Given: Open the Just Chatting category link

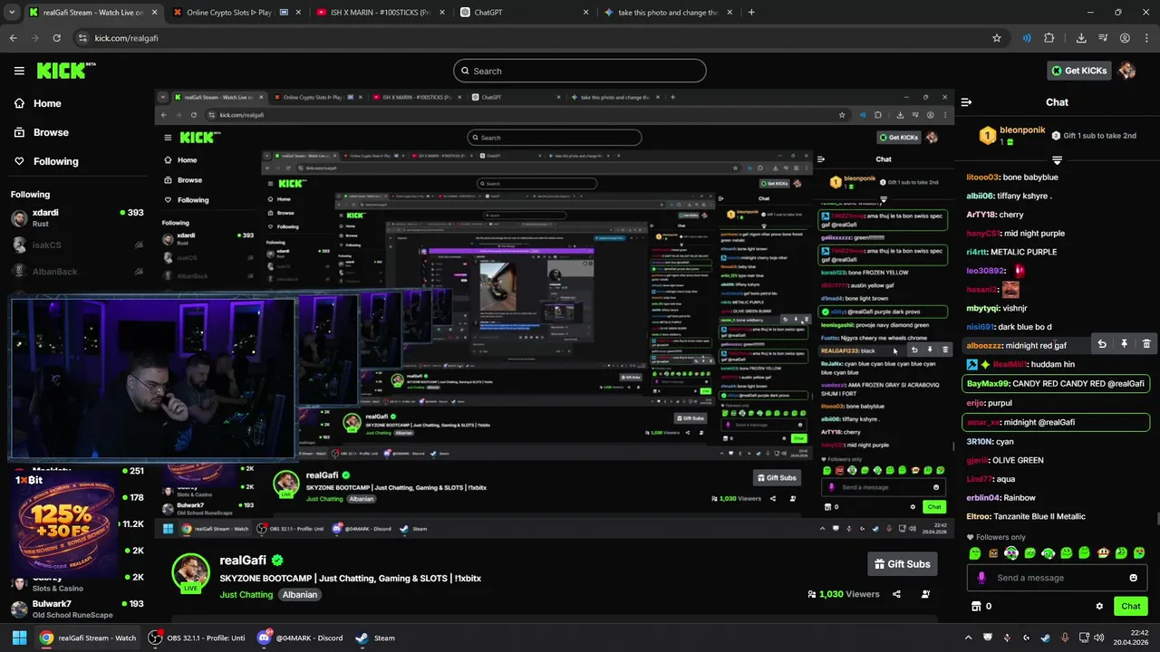Looking at the screenshot, I should click(246, 595).
